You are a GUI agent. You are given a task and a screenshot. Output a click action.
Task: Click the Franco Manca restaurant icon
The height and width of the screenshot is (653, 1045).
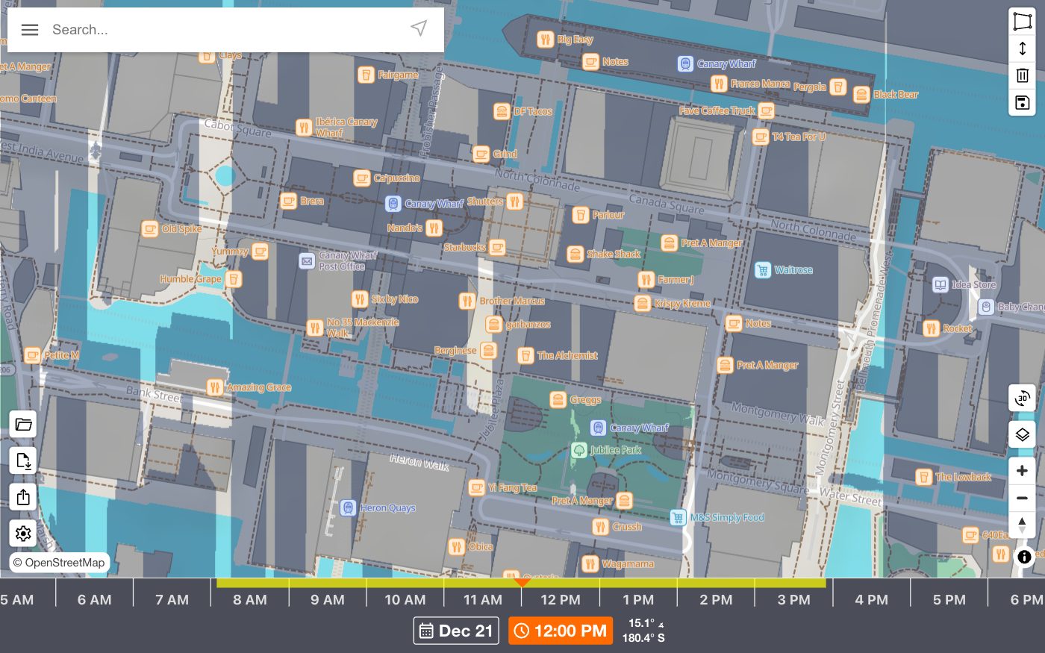tap(719, 84)
